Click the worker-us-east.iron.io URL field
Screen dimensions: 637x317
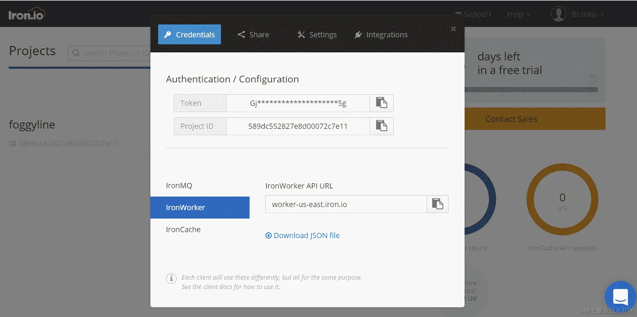[x=346, y=204]
